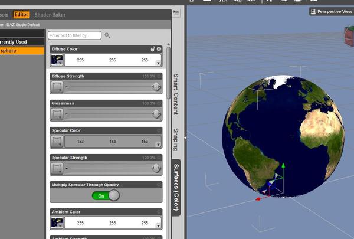The width and height of the screenshot is (354, 239).
Task: Focus the 'Enter text to filter by' field
Action: click(x=74, y=35)
